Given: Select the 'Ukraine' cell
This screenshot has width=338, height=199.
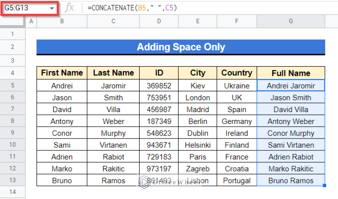Looking at the screenshot, I should pyautogui.click(x=237, y=86).
